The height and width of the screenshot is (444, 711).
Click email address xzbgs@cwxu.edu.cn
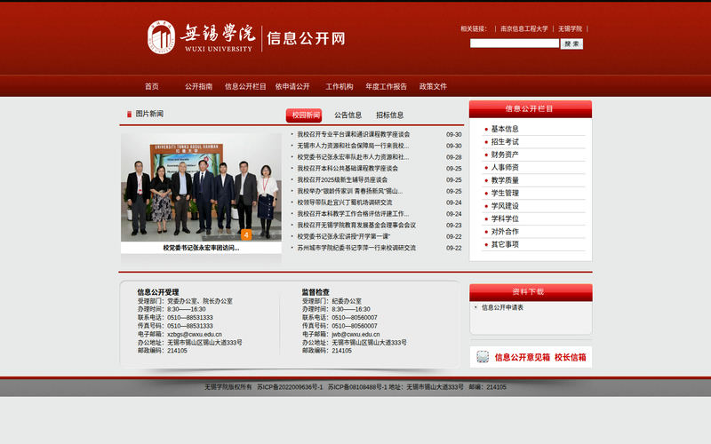tap(195, 335)
